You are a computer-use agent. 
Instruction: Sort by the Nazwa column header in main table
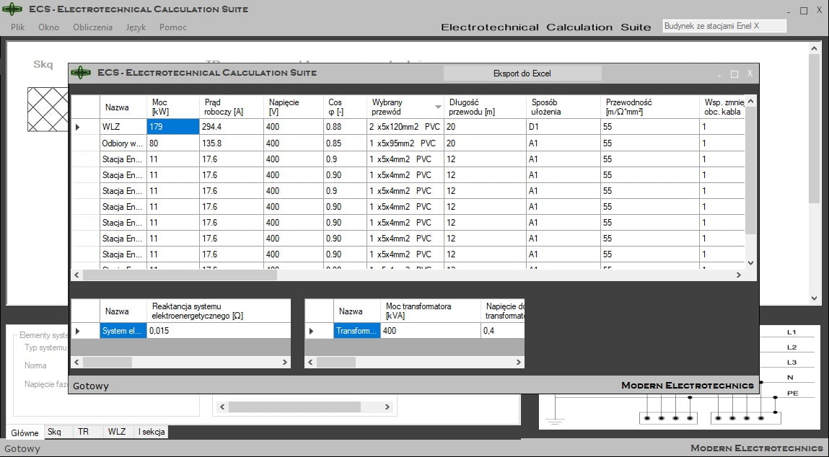click(123, 107)
